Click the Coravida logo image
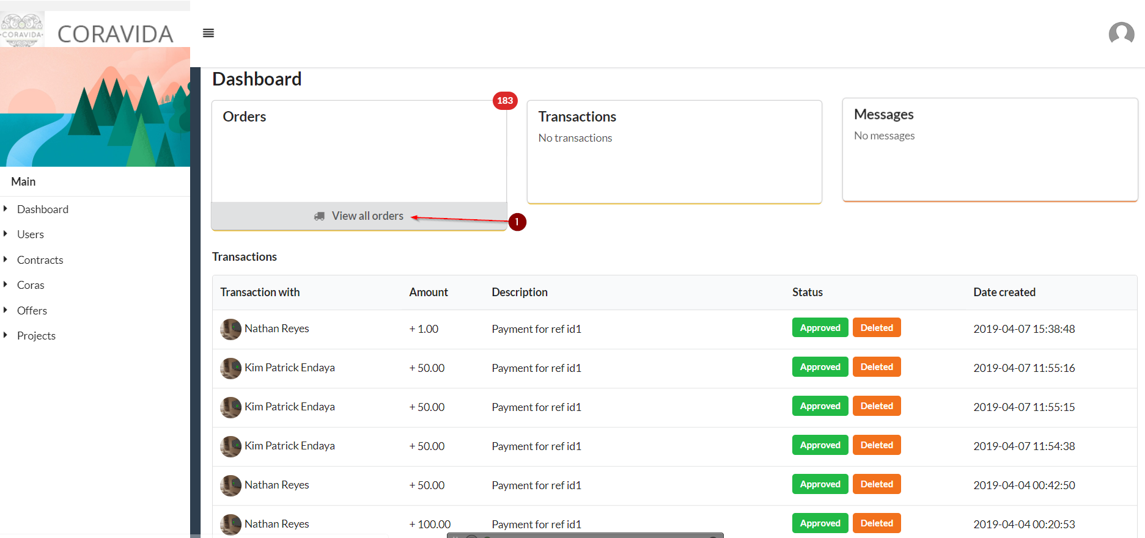Viewport: 1145px width, 538px height. tap(22, 30)
